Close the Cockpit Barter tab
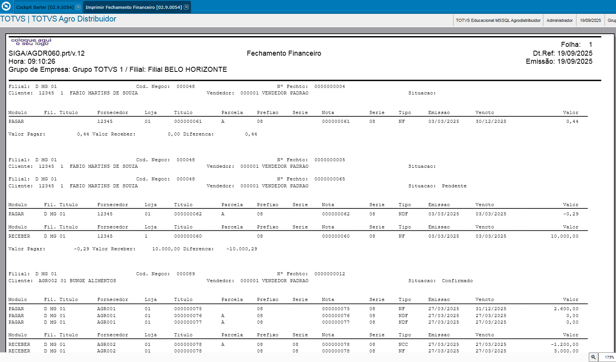The height and width of the screenshot is (362, 616). tap(78, 7)
